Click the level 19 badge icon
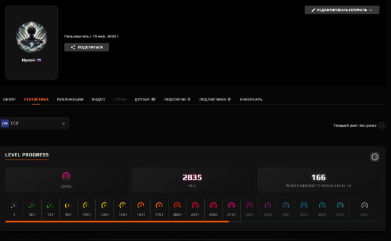Viewport: 391px width, 241px height. tap(341, 205)
